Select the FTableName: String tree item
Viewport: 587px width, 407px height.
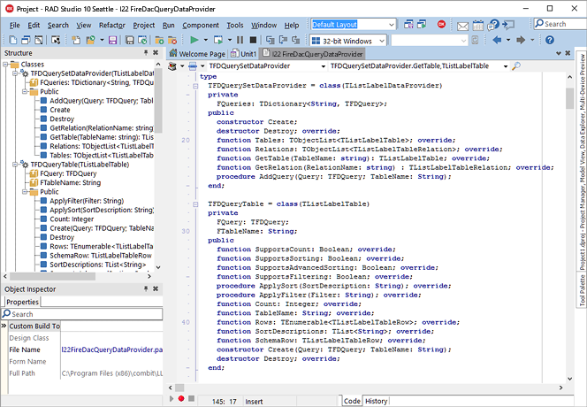point(71,183)
